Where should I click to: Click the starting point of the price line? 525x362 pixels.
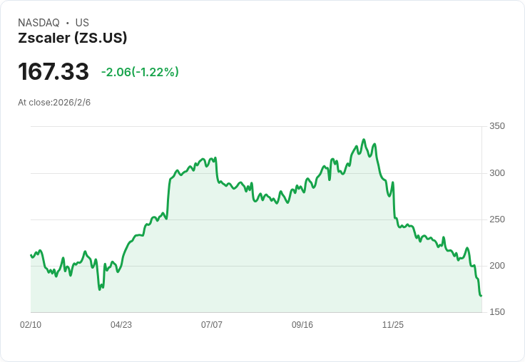pyautogui.click(x=31, y=254)
